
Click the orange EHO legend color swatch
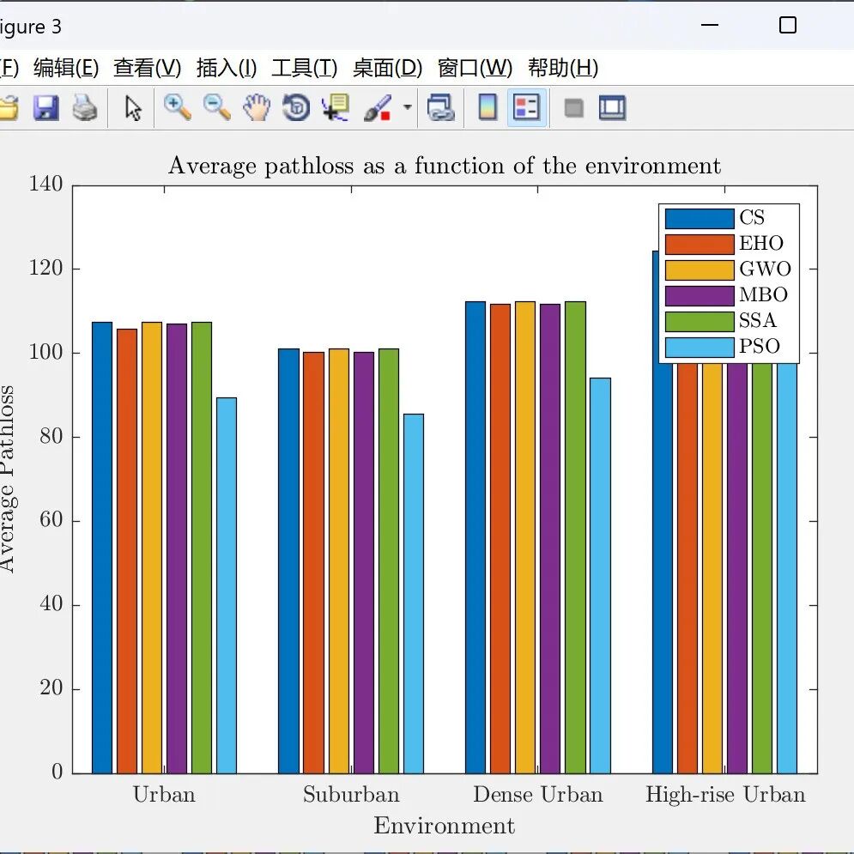click(700, 244)
